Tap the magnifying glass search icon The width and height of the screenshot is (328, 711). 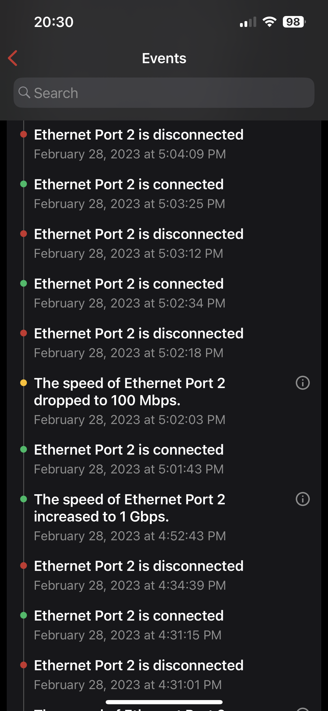click(24, 92)
